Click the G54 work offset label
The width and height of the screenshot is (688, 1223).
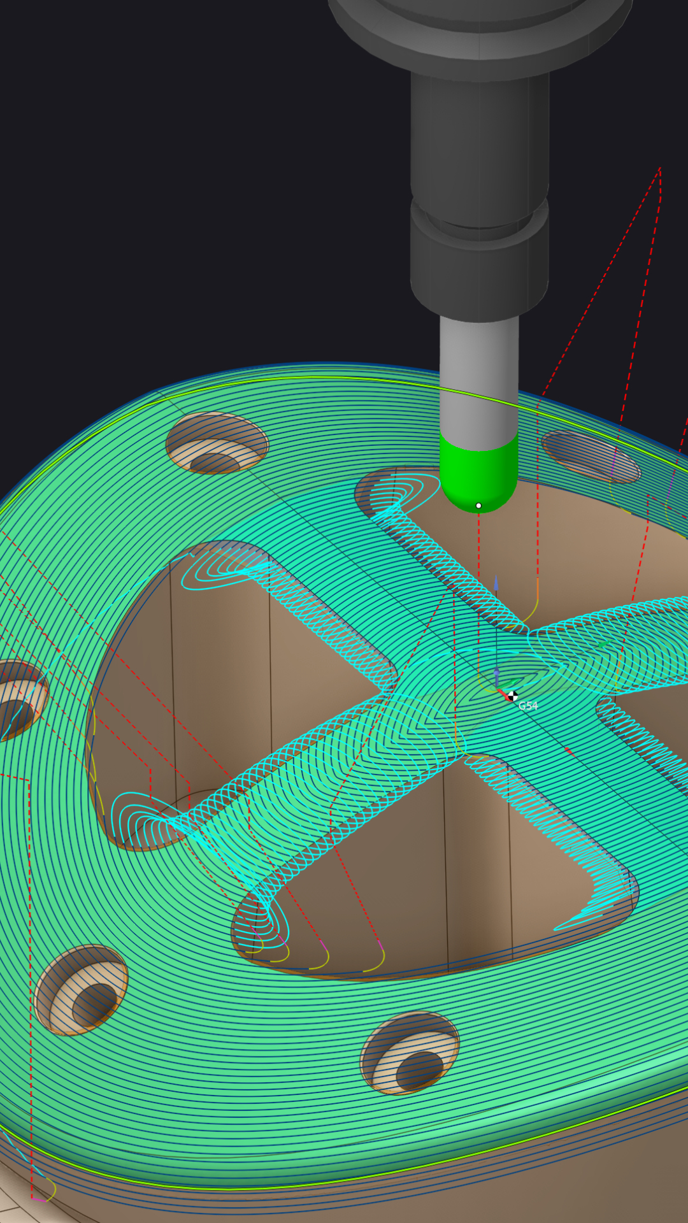tap(528, 706)
